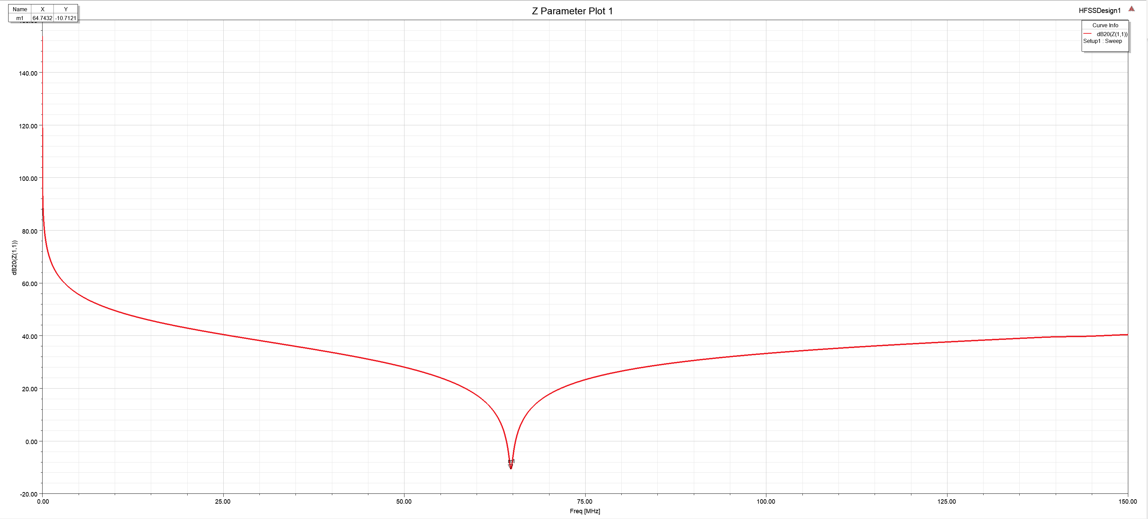Click the -20.00 y-axis tick label
The image size is (1148, 519).
(x=29, y=494)
